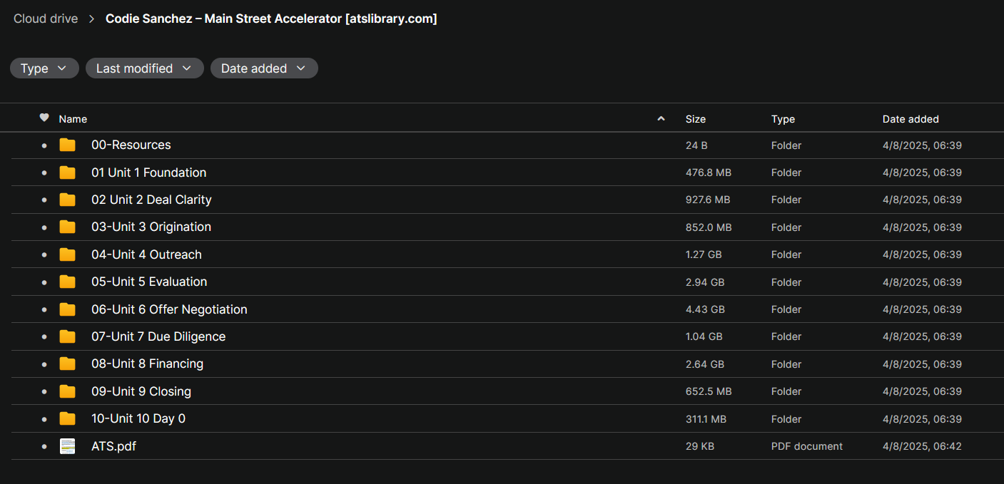
Task: Click folder icon next to 09-Unit 9 Closing
Action: (x=67, y=391)
